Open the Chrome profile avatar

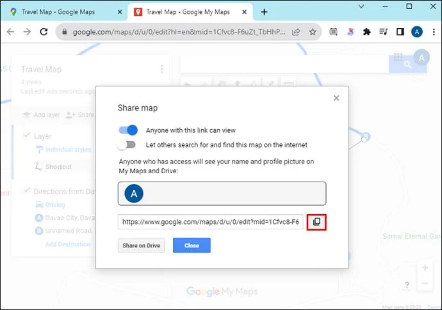pyautogui.click(x=417, y=32)
